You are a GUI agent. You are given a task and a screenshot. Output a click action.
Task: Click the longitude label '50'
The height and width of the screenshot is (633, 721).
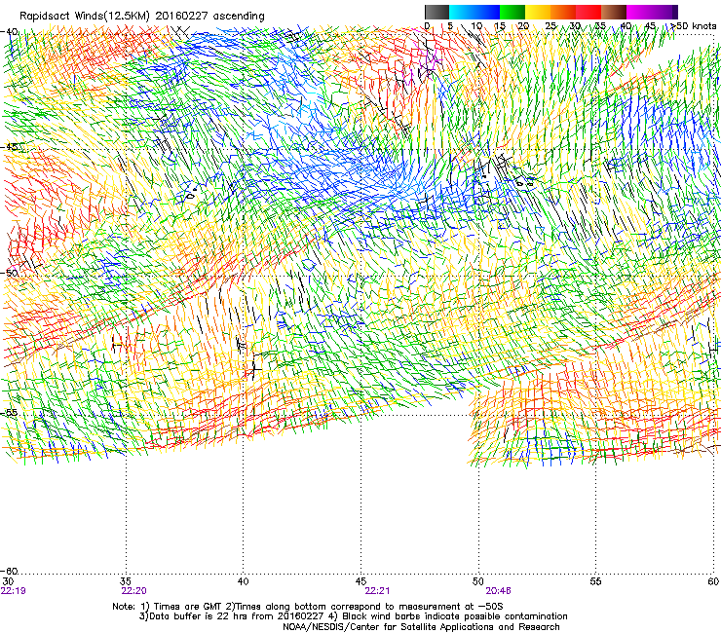pyautogui.click(x=478, y=581)
